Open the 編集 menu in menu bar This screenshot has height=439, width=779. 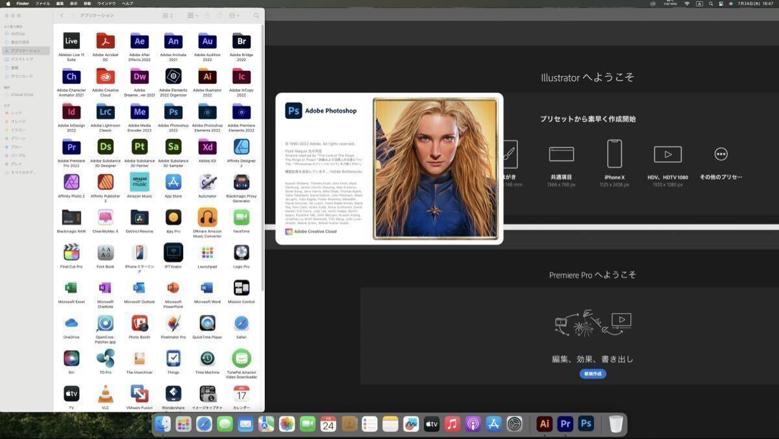coord(60,3)
